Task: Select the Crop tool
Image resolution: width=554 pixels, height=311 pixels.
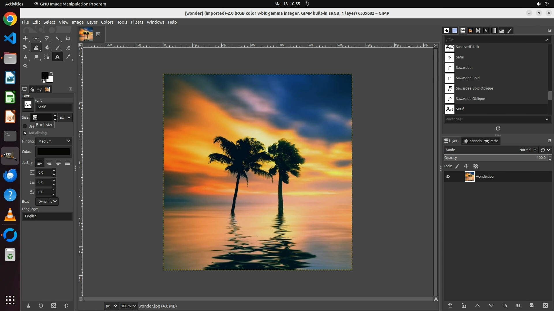Action: [x=68, y=38]
